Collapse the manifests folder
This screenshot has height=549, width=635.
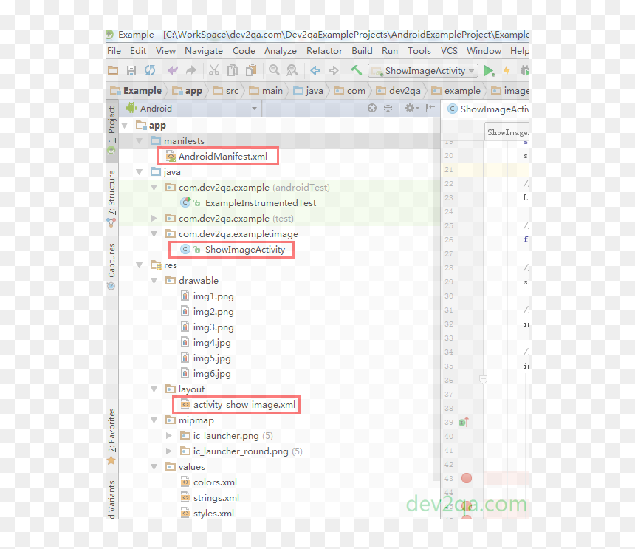pyautogui.click(x=140, y=141)
